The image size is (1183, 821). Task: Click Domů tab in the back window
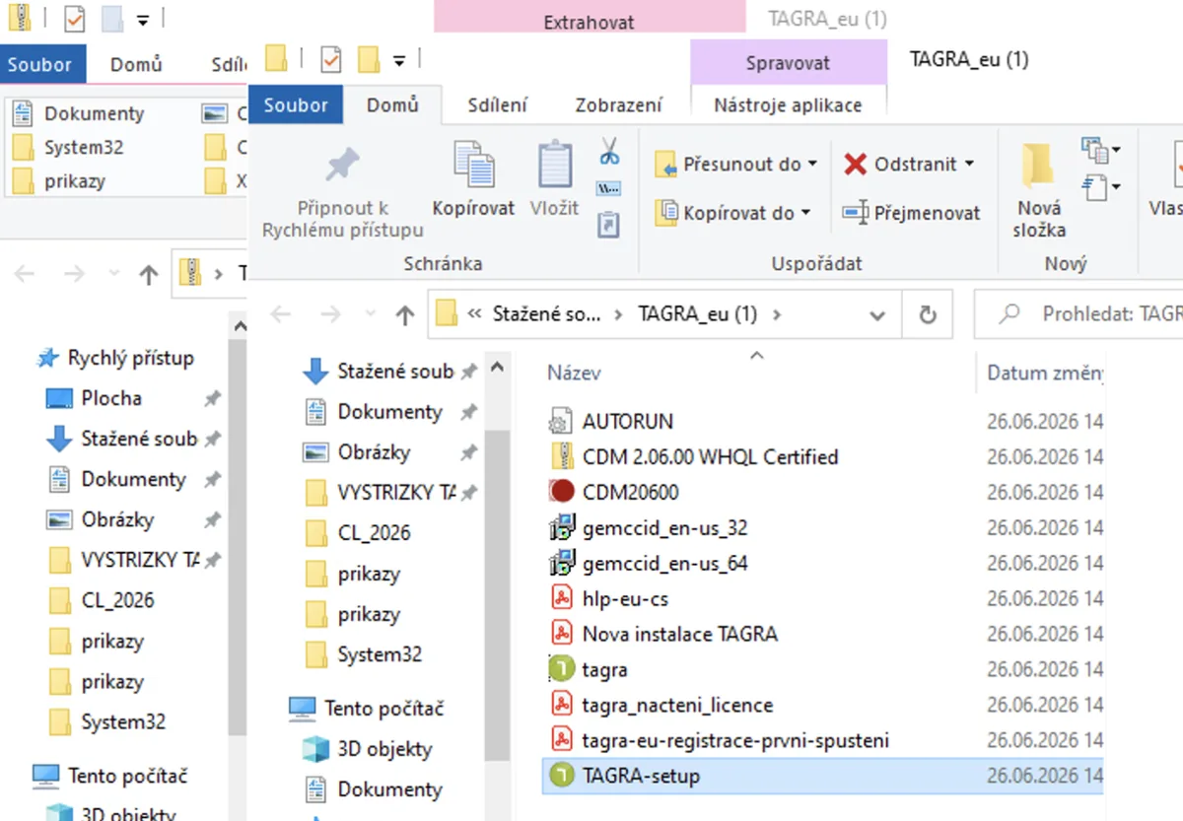tap(136, 65)
